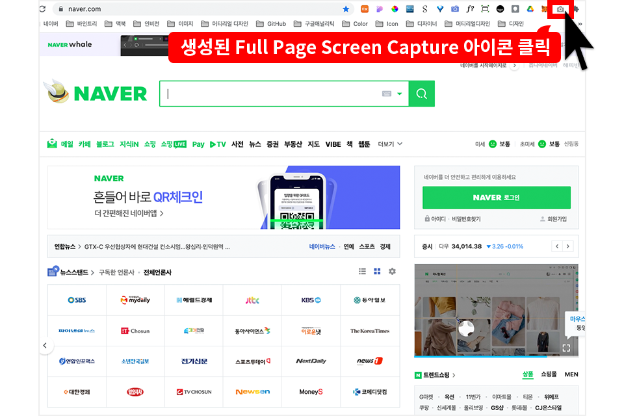Select the MEN tab in trend shopping

pos(571,374)
